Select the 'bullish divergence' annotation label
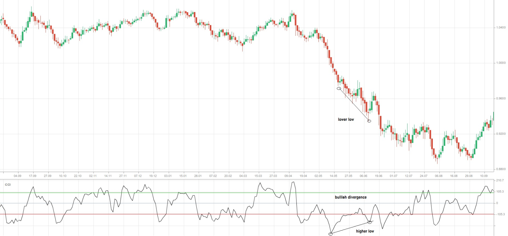The height and width of the screenshot is (236, 508). (x=351, y=197)
